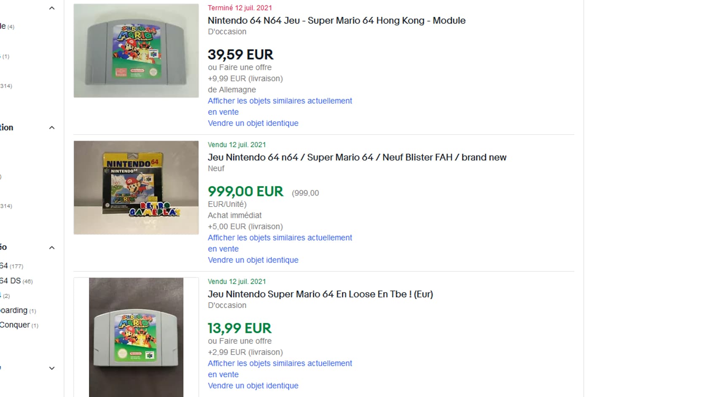This screenshot has width=706, height=397.
Task: Open listing titled Neuf Blister FAH / brand new
Action: [x=357, y=157]
